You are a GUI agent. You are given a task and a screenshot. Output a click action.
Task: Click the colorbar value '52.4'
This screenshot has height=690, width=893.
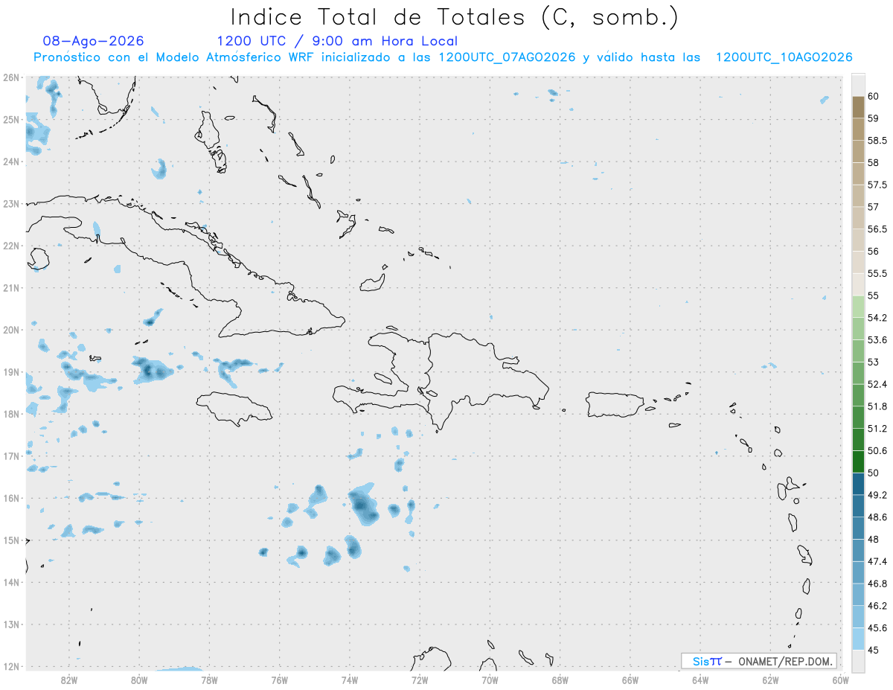(877, 384)
